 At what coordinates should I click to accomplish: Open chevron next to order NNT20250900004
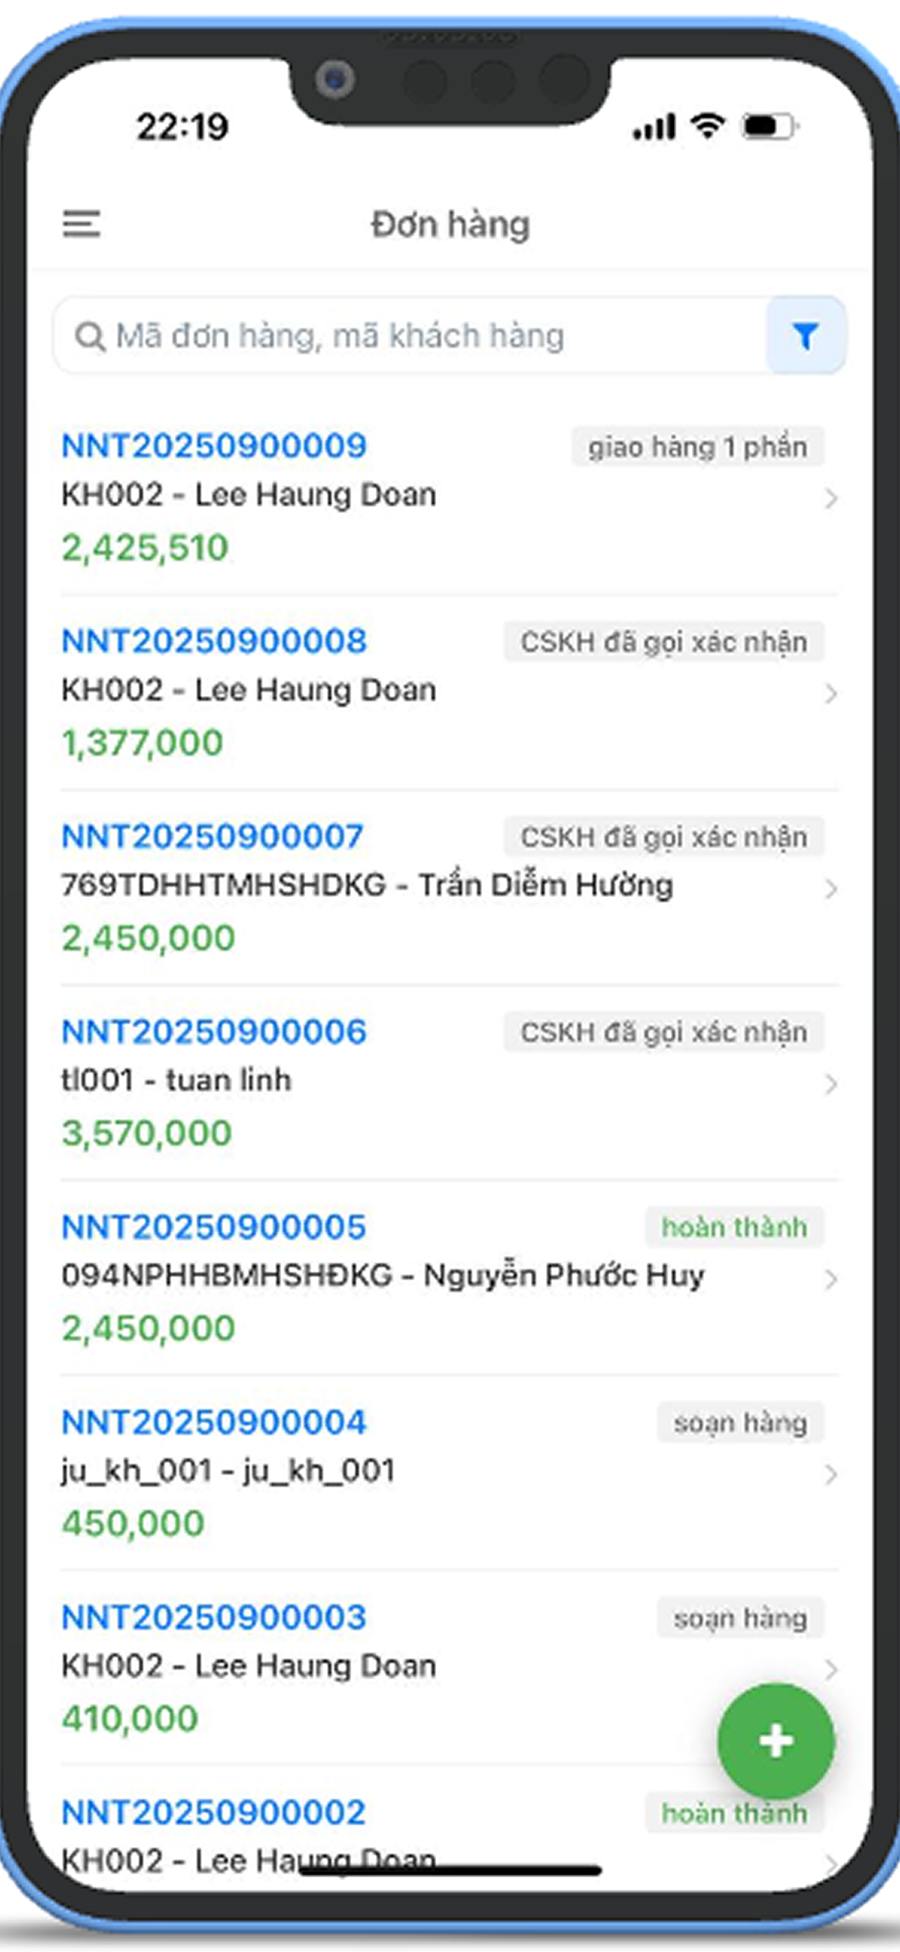pyautogui.click(x=831, y=1474)
